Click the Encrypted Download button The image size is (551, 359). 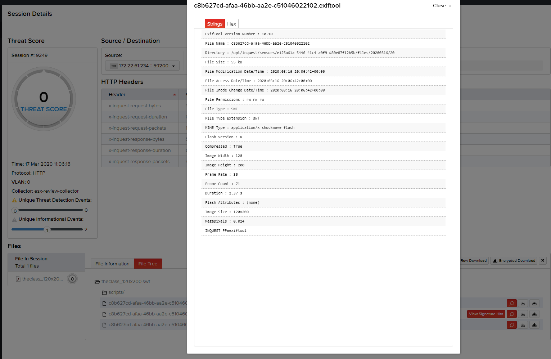click(x=514, y=261)
